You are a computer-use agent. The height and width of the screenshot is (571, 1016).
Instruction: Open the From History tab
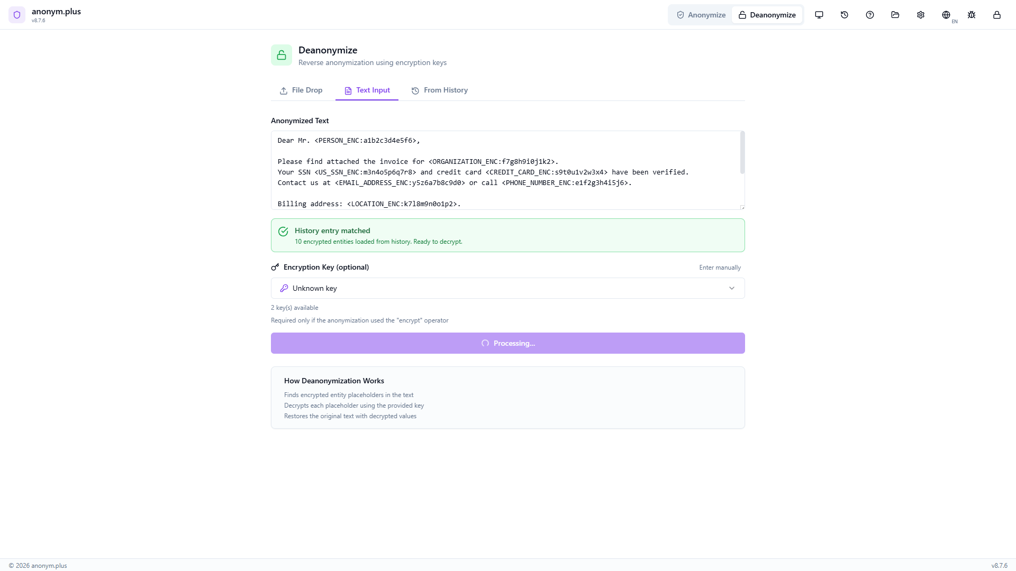click(440, 90)
